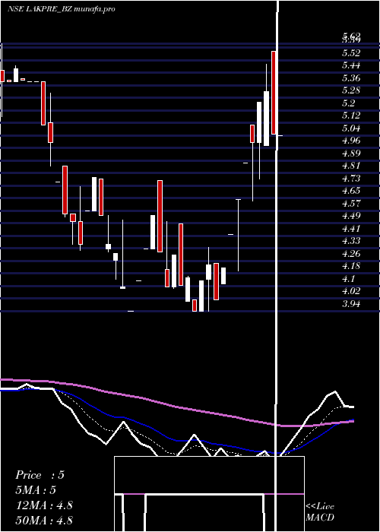The image size is (380, 532).
Task: Click the 4.73 price axis label
Action: (x=351, y=178)
